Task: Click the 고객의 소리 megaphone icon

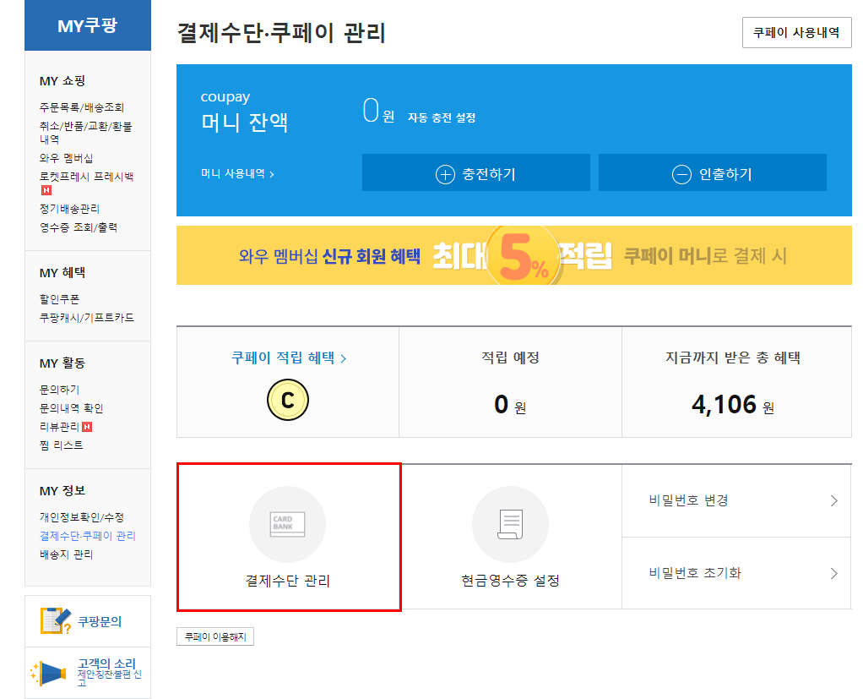Action: pos(48,673)
